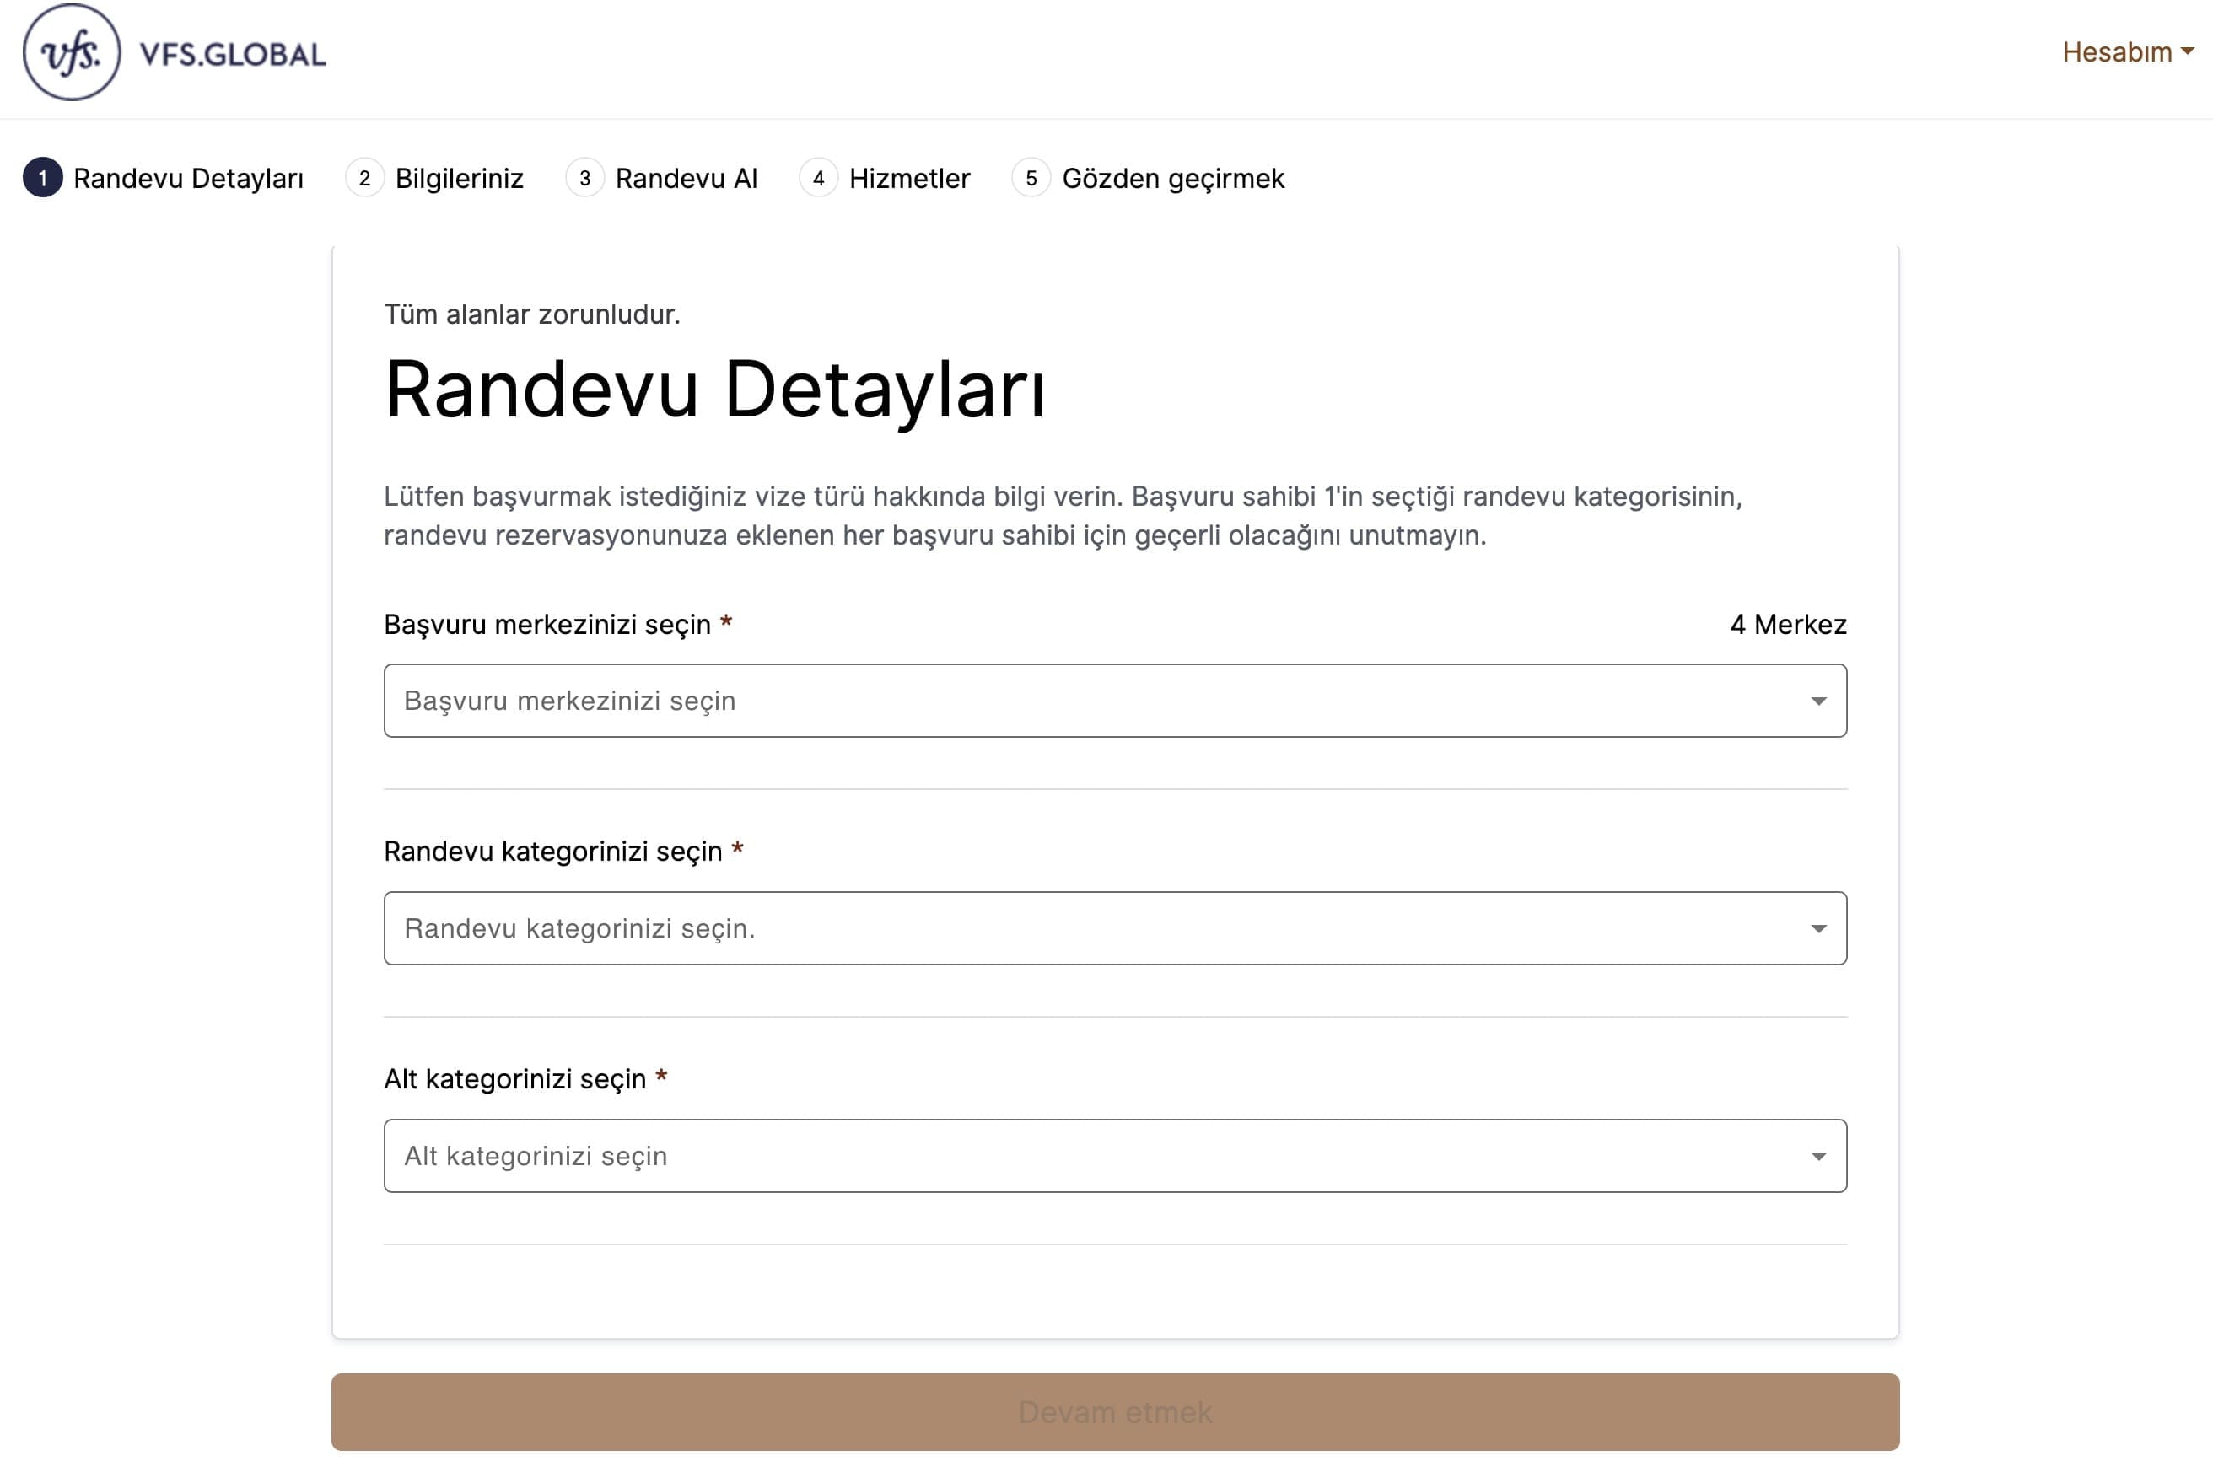Click the Randevu Detayları heading
The width and height of the screenshot is (2213, 1467).
pyautogui.click(x=717, y=392)
